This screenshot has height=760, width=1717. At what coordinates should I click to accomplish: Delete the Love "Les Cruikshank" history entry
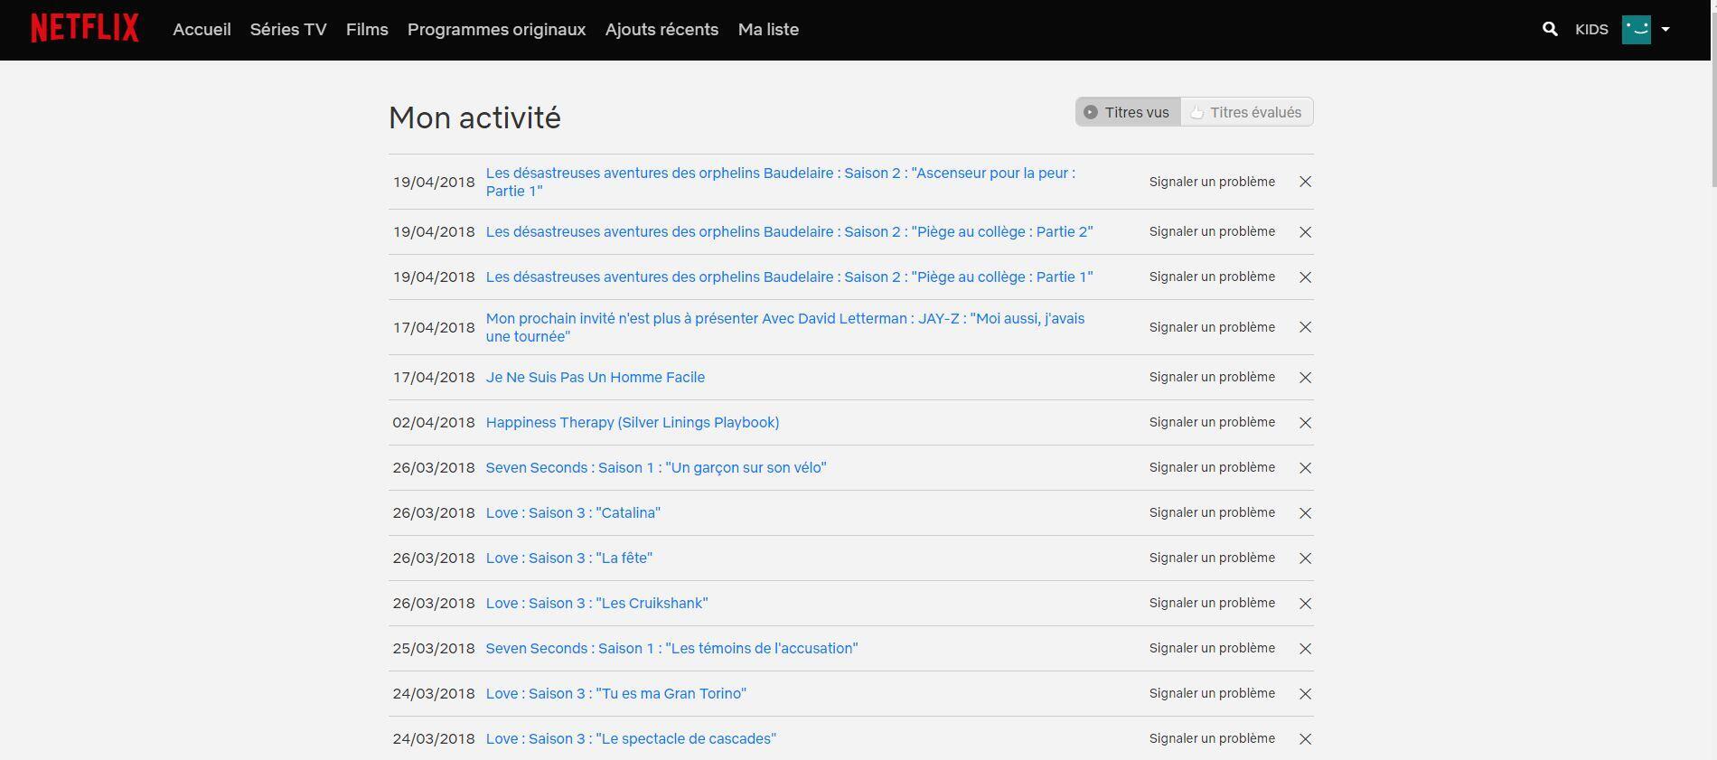1305,604
